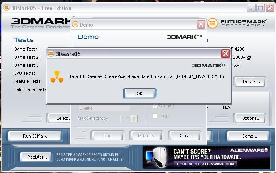Click the Alienware advertisement banner

[x=206, y=157]
